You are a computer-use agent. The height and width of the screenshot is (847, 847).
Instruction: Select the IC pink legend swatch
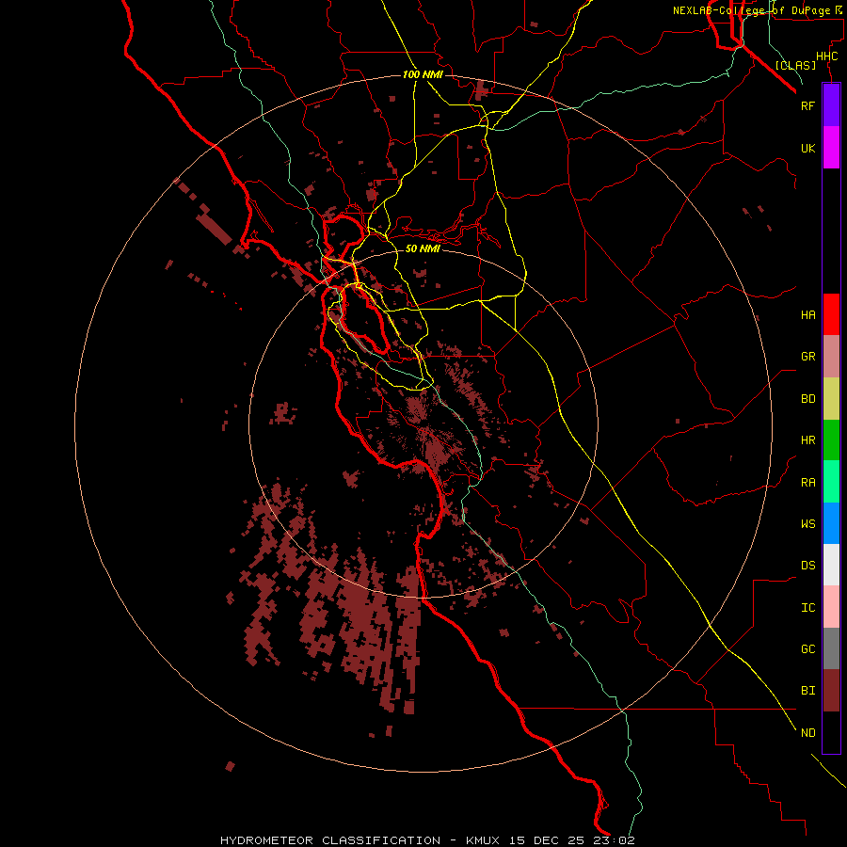click(831, 607)
